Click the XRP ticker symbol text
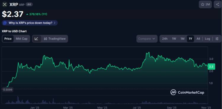 22,5
